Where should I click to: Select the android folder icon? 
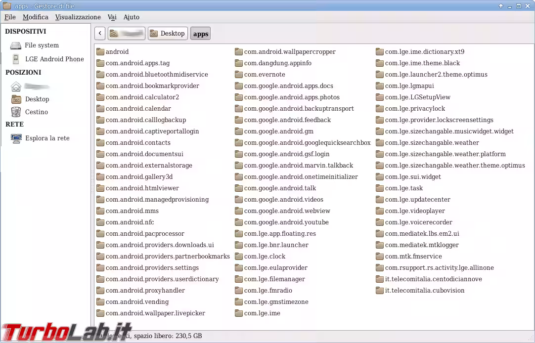(100, 52)
